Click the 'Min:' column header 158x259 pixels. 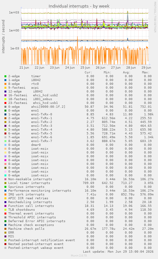pyautogui.click(x=107, y=72)
